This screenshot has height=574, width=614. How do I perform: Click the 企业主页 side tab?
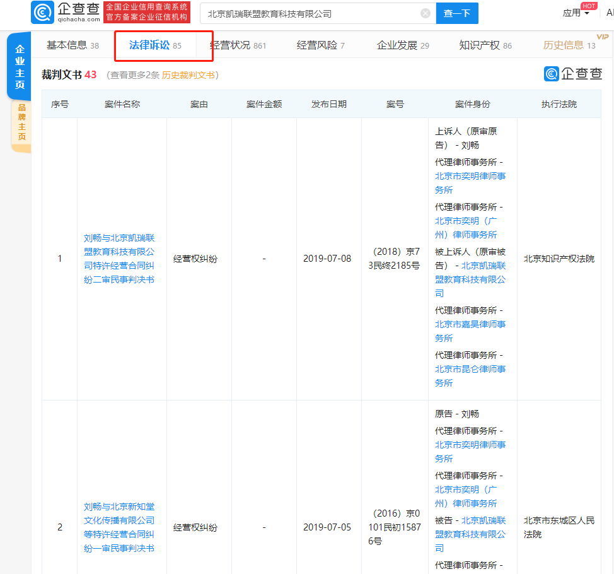(19, 67)
